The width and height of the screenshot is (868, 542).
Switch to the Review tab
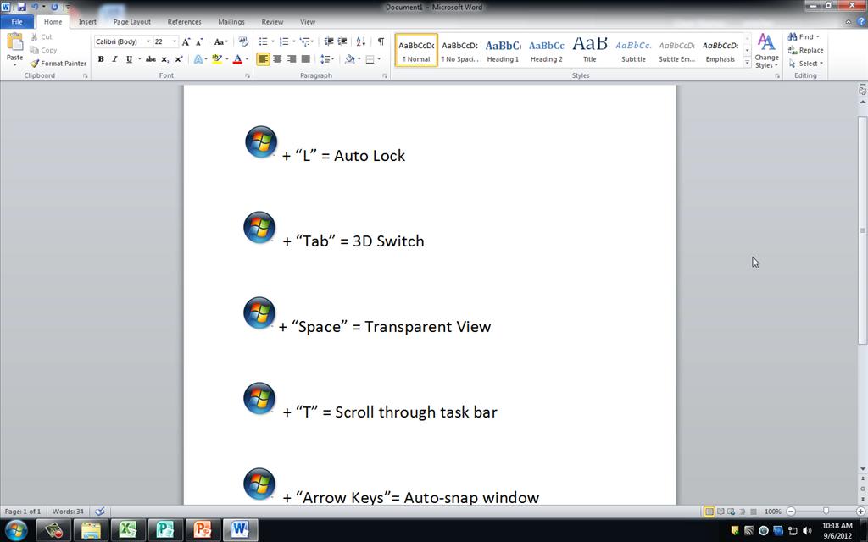pyautogui.click(x=272, y=21)
